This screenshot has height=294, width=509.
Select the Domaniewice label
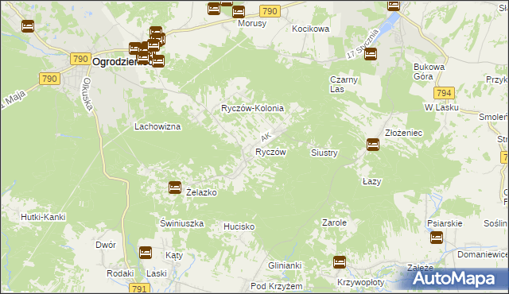[483, 254]
